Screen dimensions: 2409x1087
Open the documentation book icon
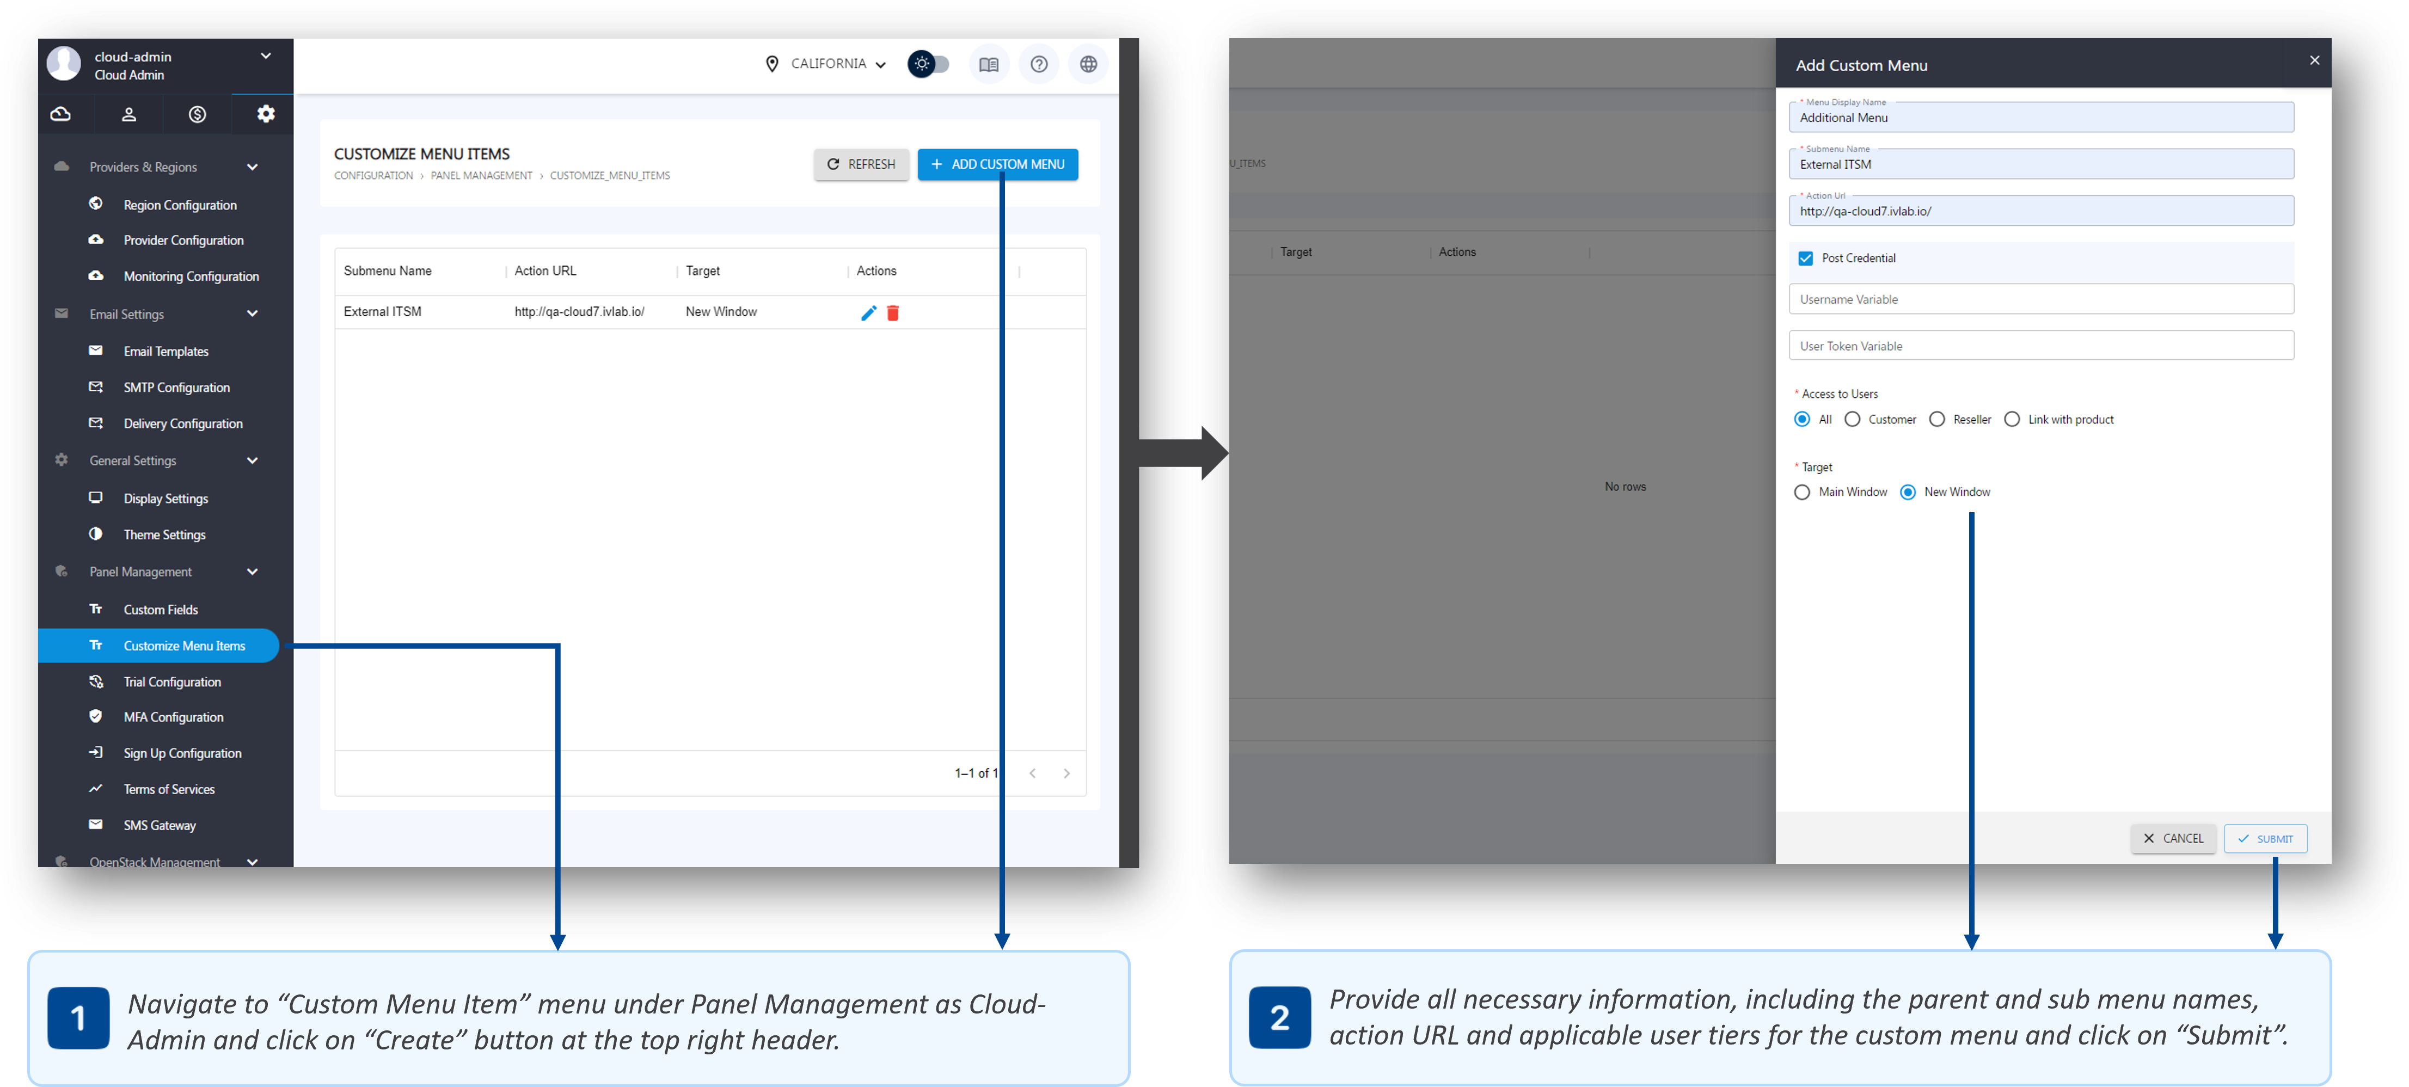pos(989,64)
